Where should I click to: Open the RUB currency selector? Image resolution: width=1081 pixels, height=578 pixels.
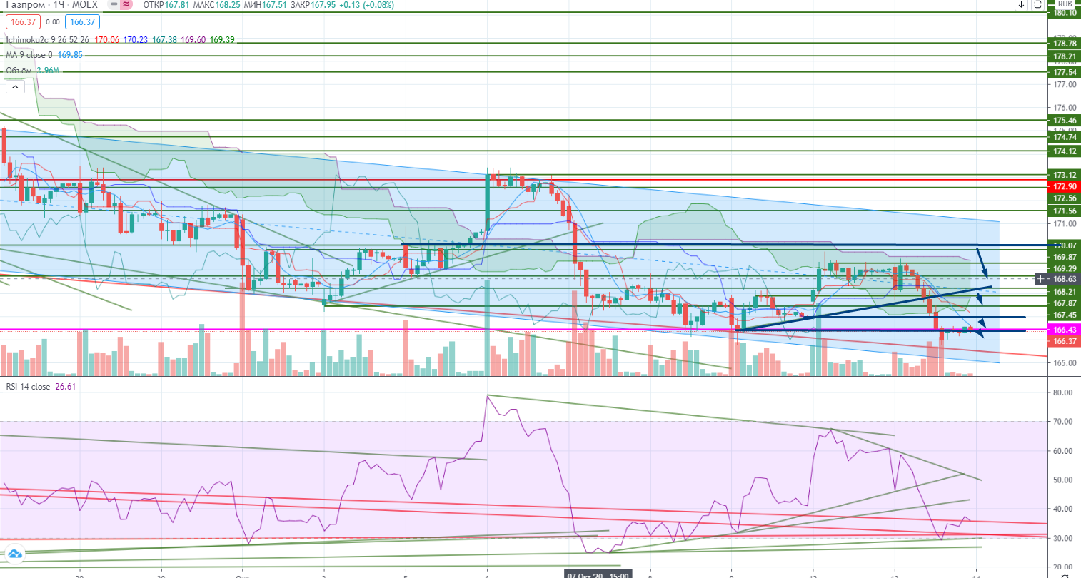(1065, 4)
